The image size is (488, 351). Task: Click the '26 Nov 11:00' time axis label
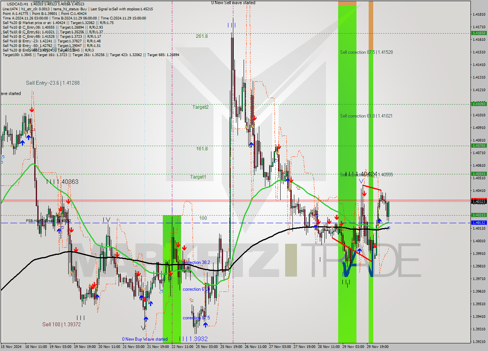257,347
